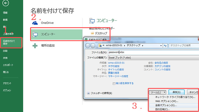
Task: Expand フォルダーの参照 section
Action: (x=88, y=93)
